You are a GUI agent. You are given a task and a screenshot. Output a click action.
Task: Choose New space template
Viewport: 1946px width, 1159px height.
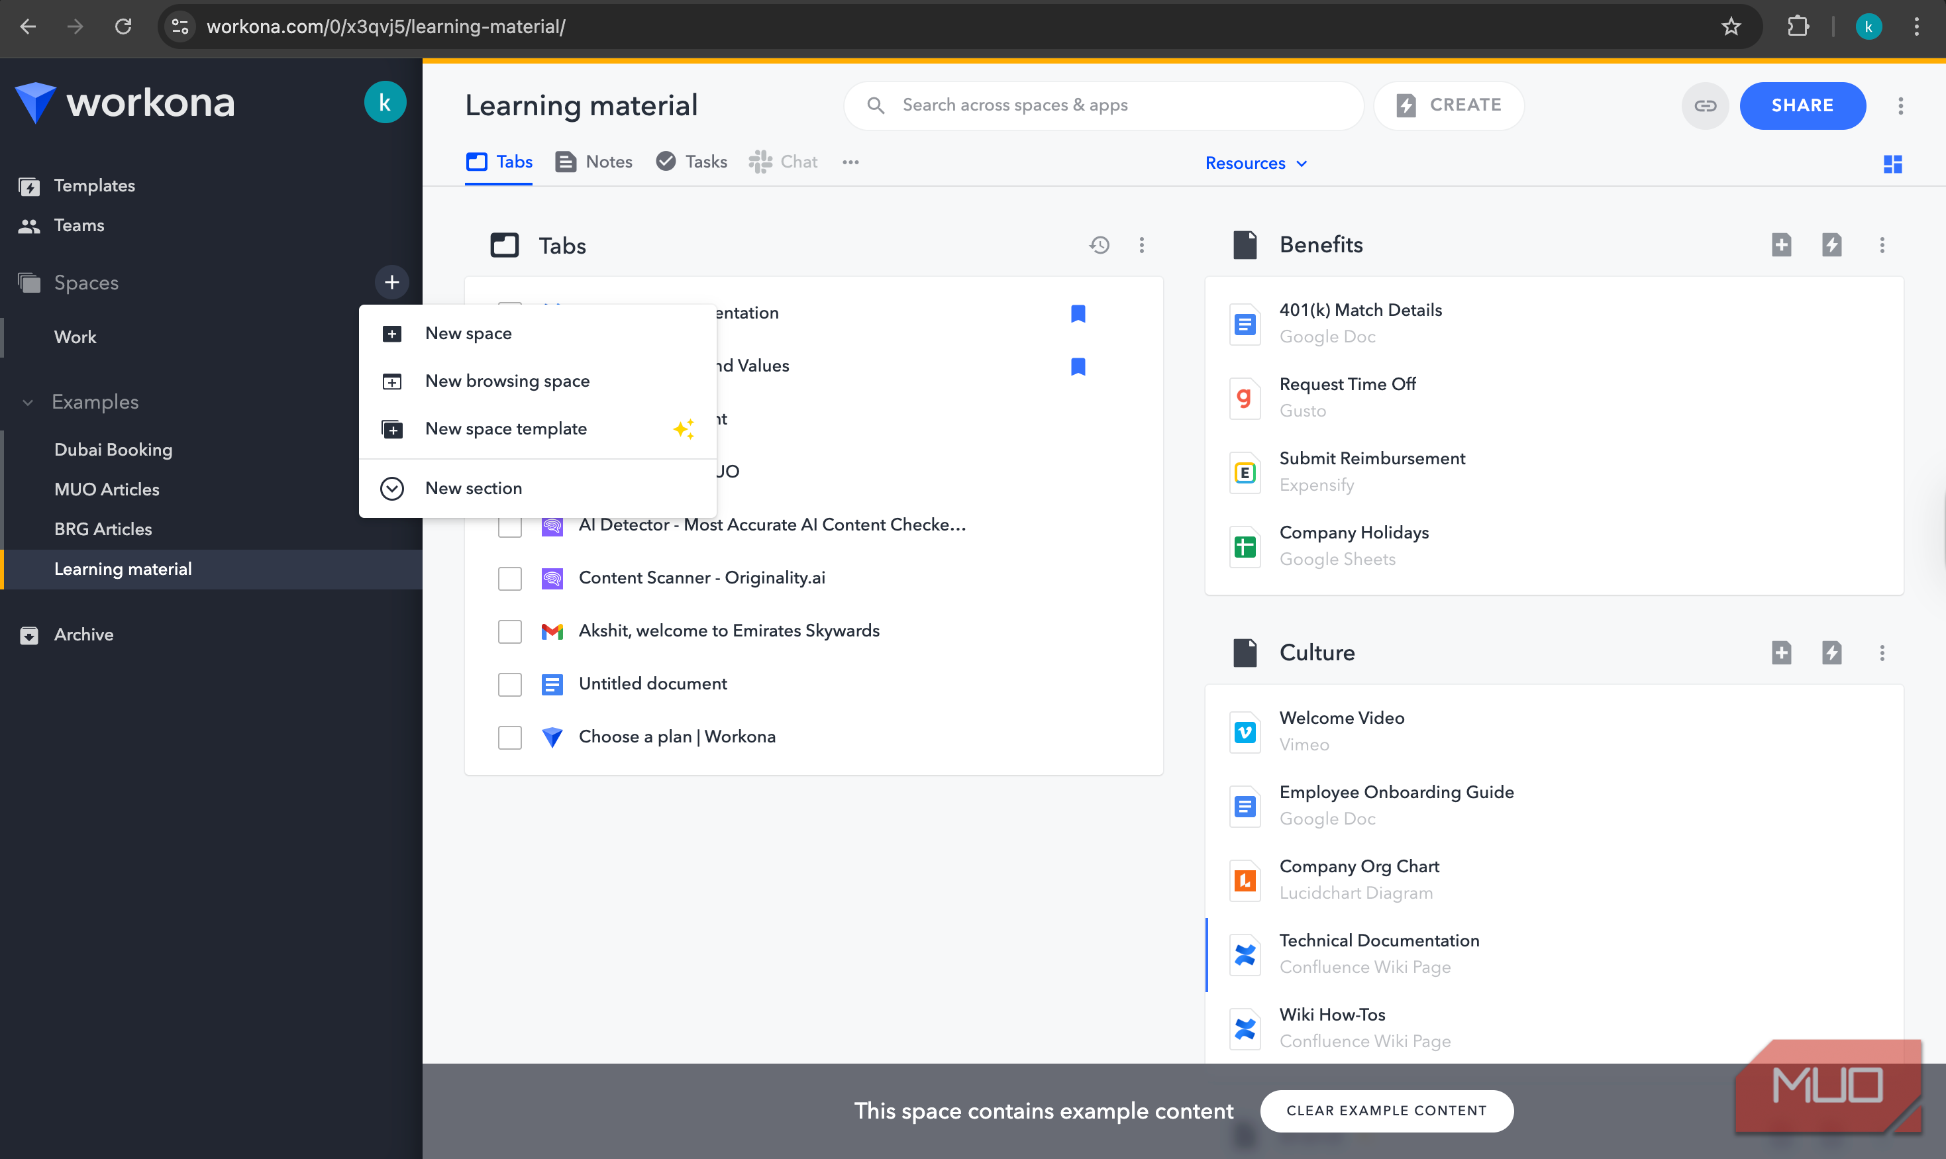(537, 428)
